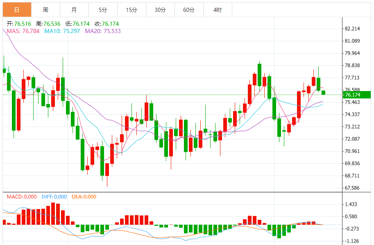Click the 78.838 price axis label
The height and width of the screenshot is (245, 374).
(x=352, y=65)
